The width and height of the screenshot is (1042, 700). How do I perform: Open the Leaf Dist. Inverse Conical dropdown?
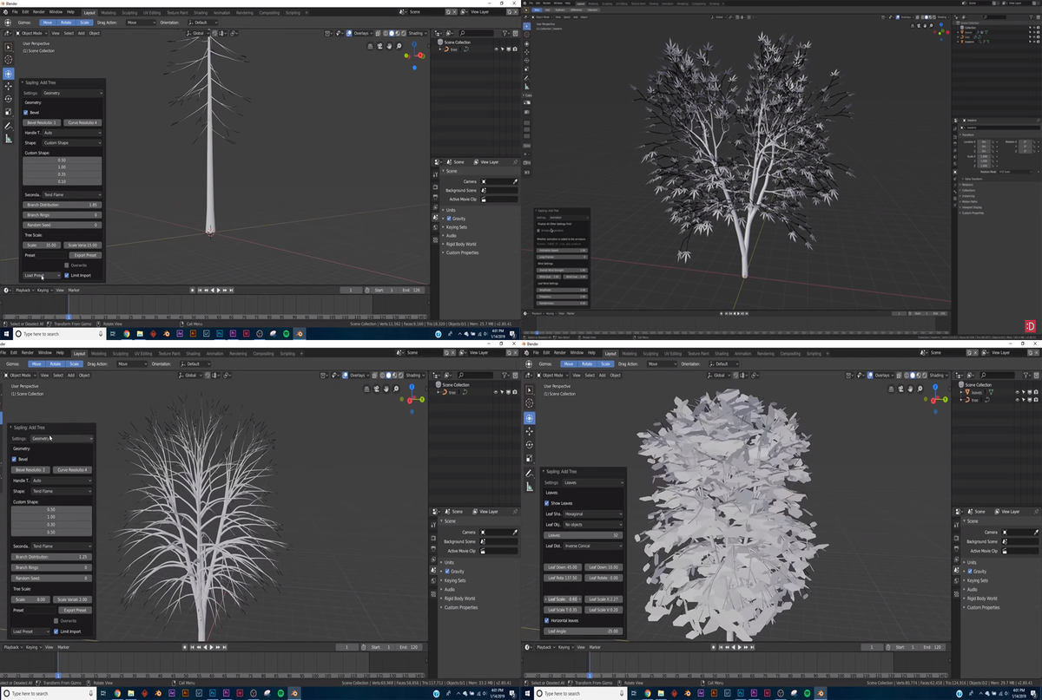[x=593, y=546]
